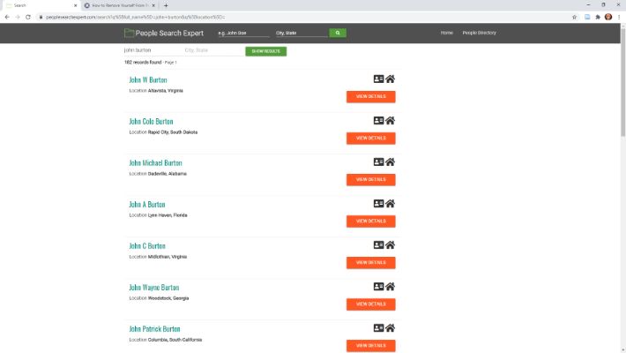The width and height of the screenshot is (626, 353).
Task: Select the text 'Dadeville, Alabama'
Action: point(168,174)
